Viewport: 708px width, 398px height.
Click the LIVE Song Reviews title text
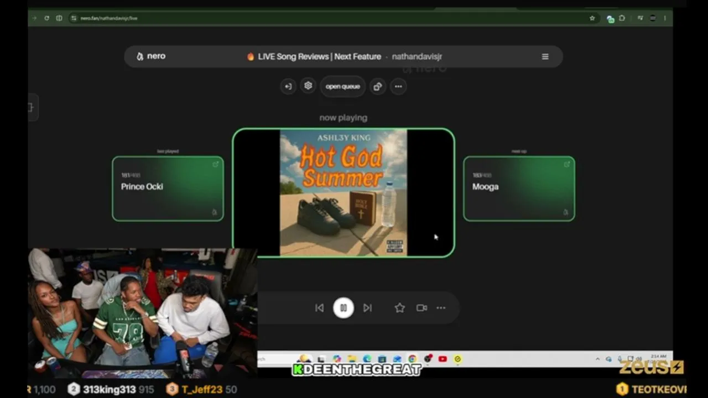(320, 56)
